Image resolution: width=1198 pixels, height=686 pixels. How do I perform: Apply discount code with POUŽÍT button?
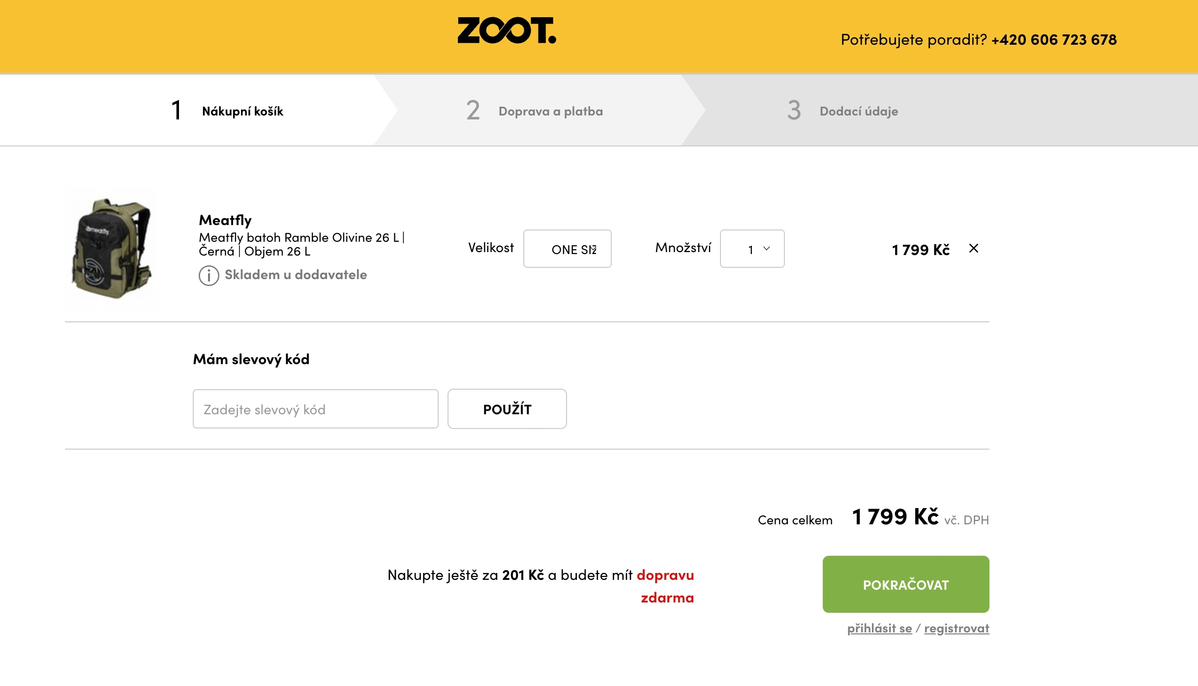pos(507,408)
